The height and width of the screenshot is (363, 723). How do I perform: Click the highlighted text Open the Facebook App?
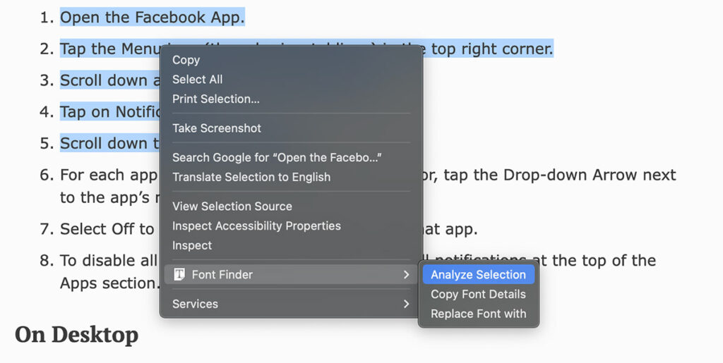pyautogui.click(x=152, y=18)
